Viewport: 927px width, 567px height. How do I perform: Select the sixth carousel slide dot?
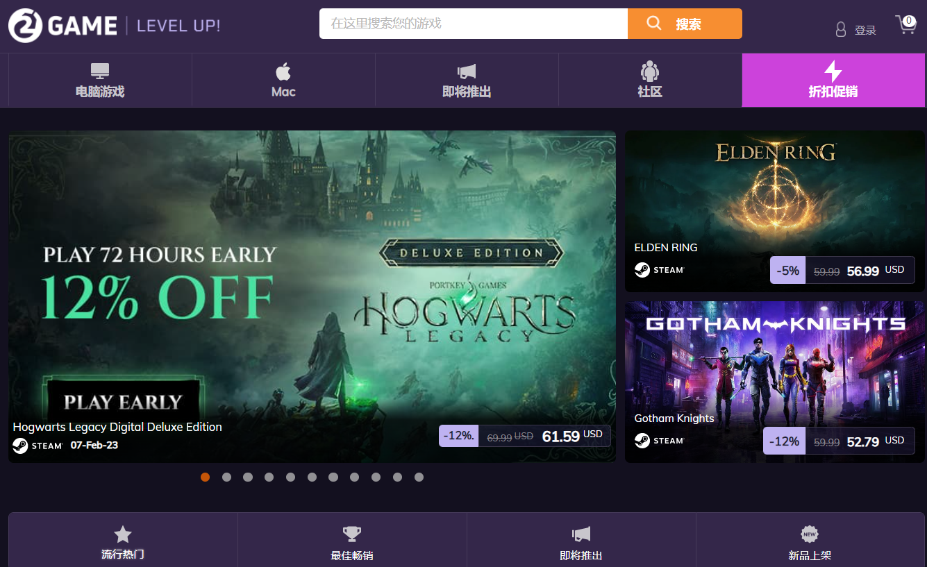pos(312,477)
